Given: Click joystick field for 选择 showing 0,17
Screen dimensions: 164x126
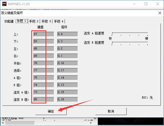Looking at the screenshot, I should pyautogui.click(x=68, y=70).
